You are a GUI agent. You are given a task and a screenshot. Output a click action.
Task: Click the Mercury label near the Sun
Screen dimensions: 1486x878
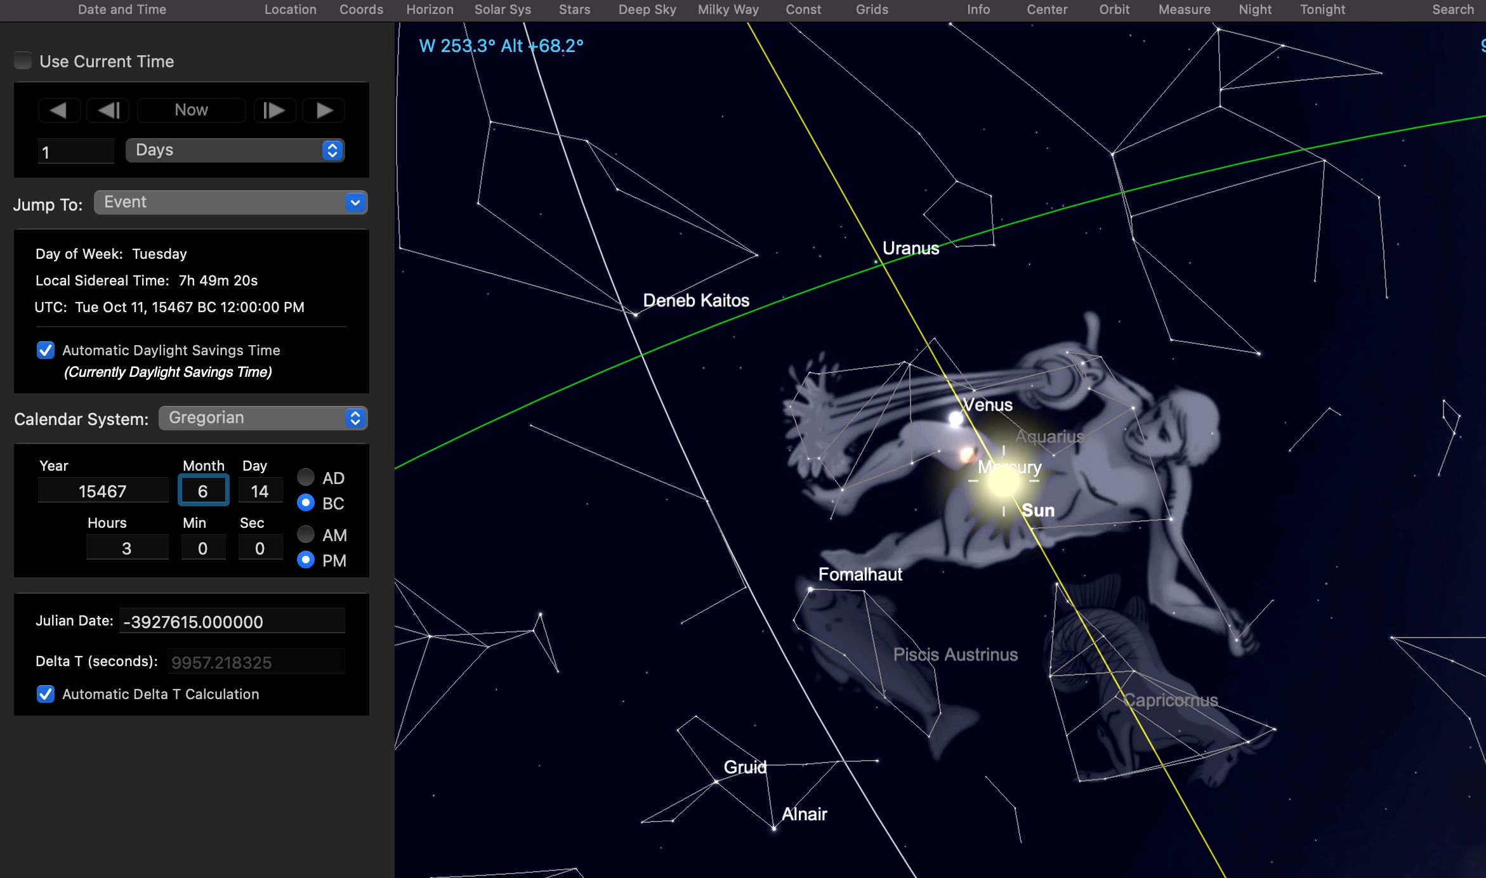tap(1009, 468)
